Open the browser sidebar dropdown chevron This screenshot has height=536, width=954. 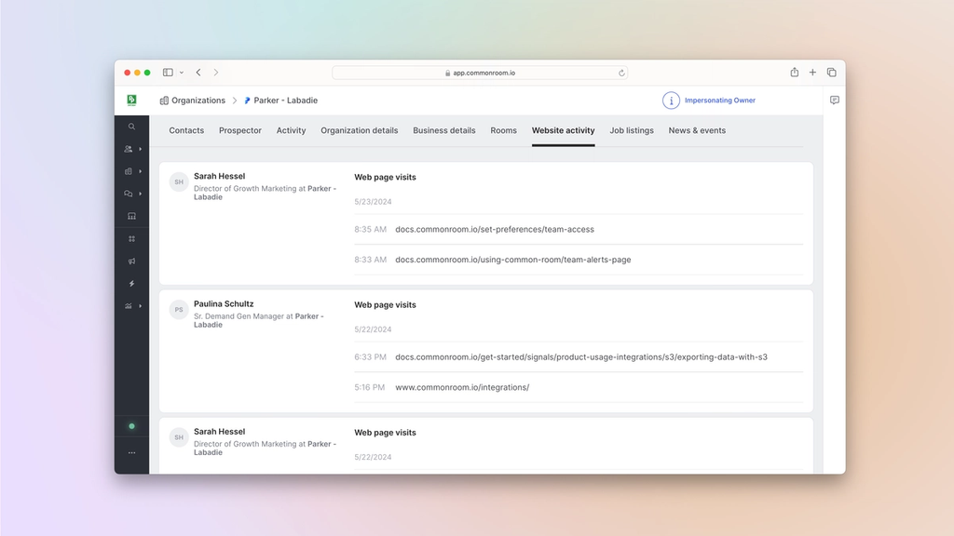point(182,73)
